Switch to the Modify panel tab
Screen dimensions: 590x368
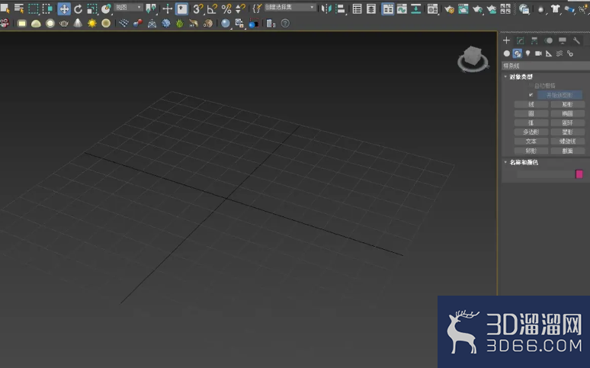click(x=521, y=40)
